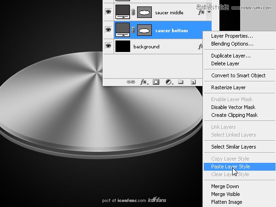276x207 pixels.
Task: Expand effects arrow on saucer middle layer
Action: (209, 12)
